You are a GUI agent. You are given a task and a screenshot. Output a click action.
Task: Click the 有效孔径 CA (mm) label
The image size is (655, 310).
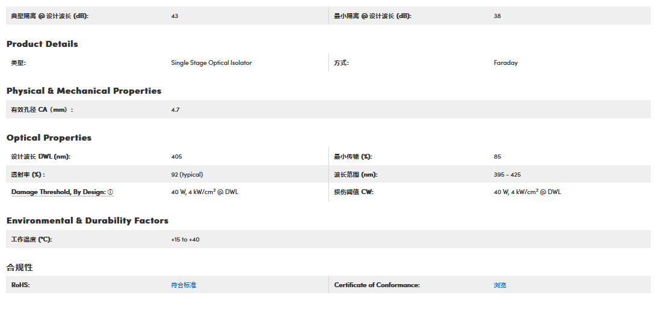click(x=42, y=110)
